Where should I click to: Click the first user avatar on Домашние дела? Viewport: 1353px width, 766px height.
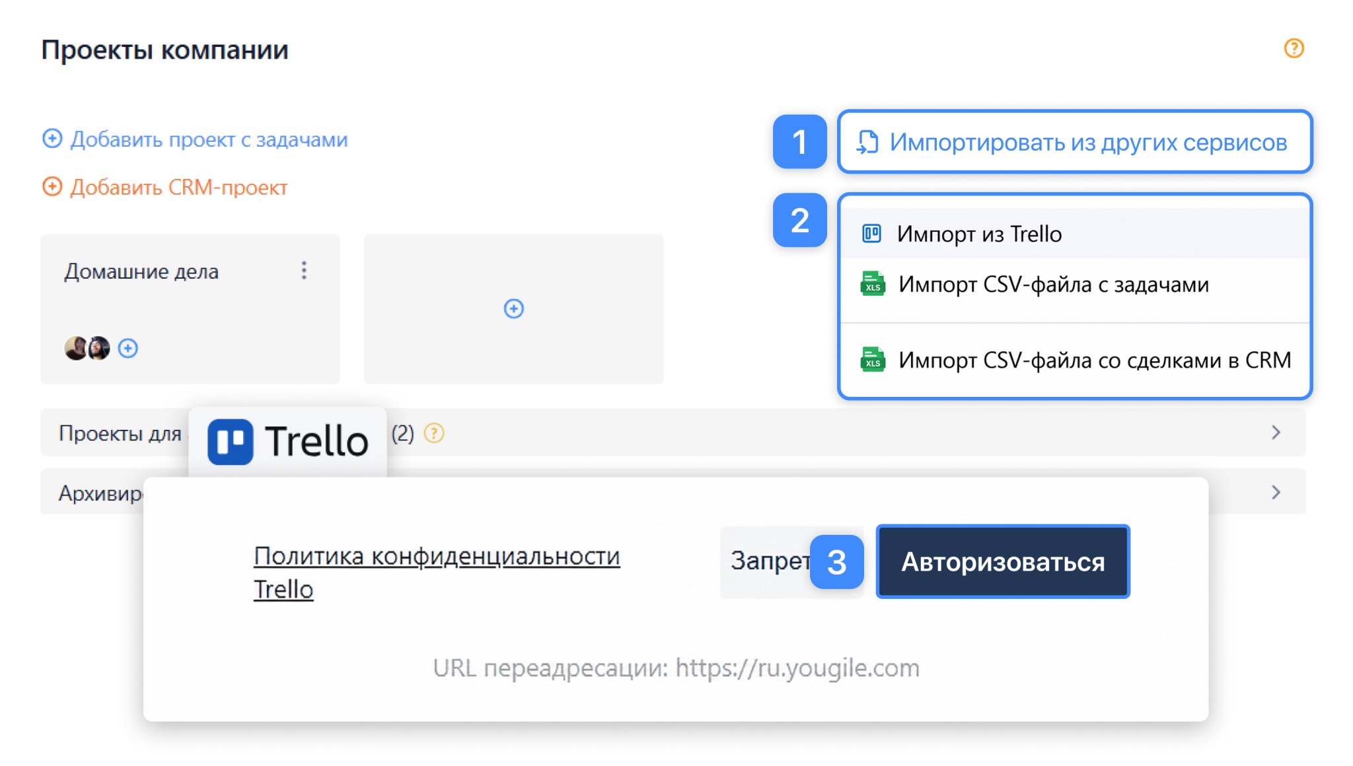(x=76, y=348)
